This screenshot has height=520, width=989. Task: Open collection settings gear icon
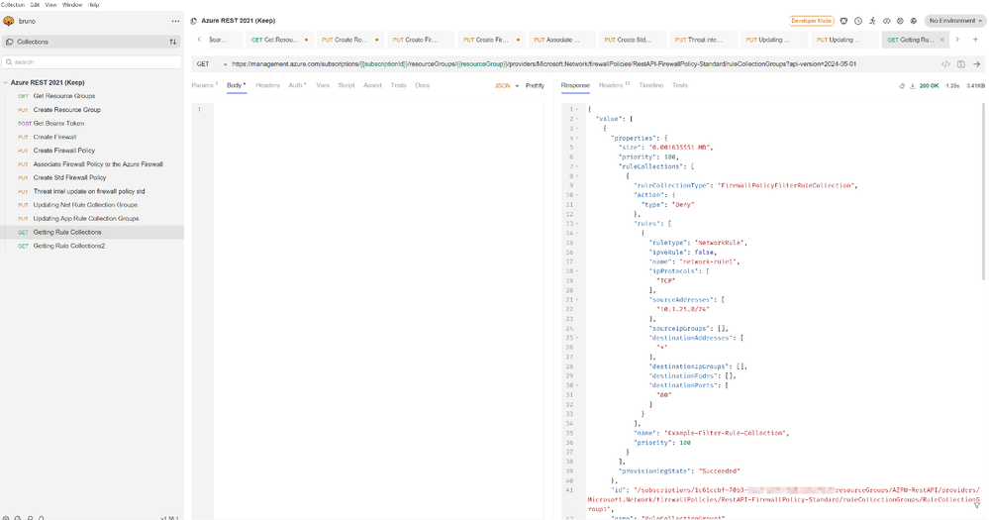(x=900, y=21)
